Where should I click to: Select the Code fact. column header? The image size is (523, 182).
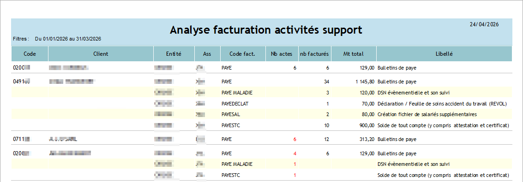[x=242, y=53]
